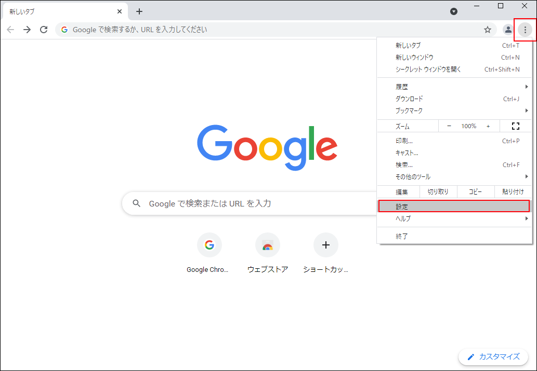Open the profile avatar icon

508,30
